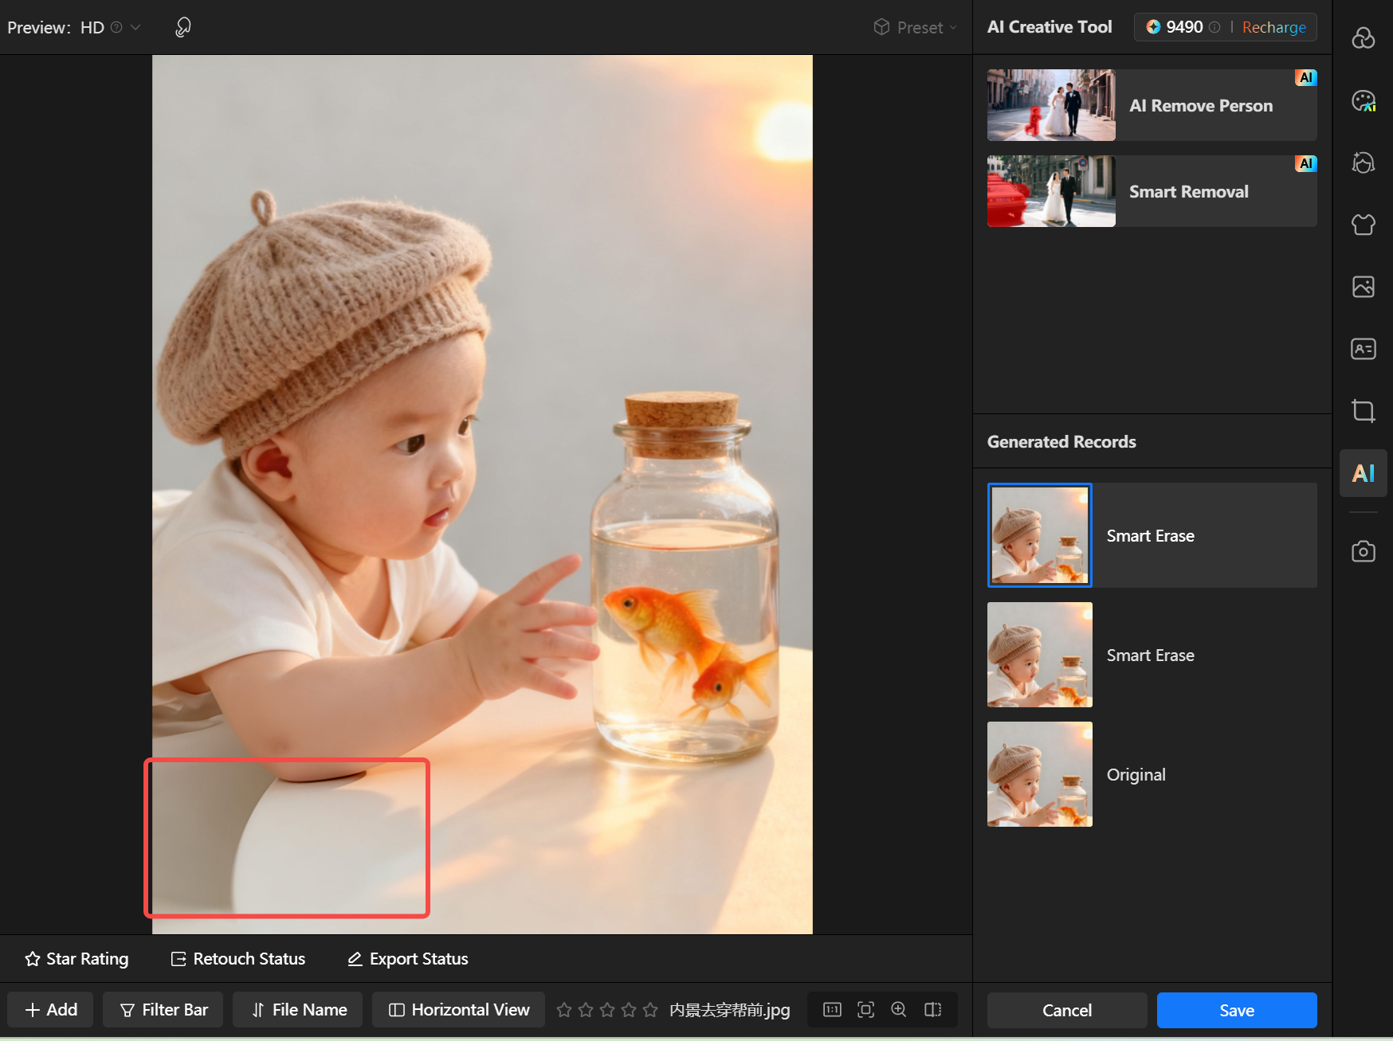This screenshot has height=1041, width=1393.
Task: Rate the photo five stars
Action: (x=650, y=1010)
